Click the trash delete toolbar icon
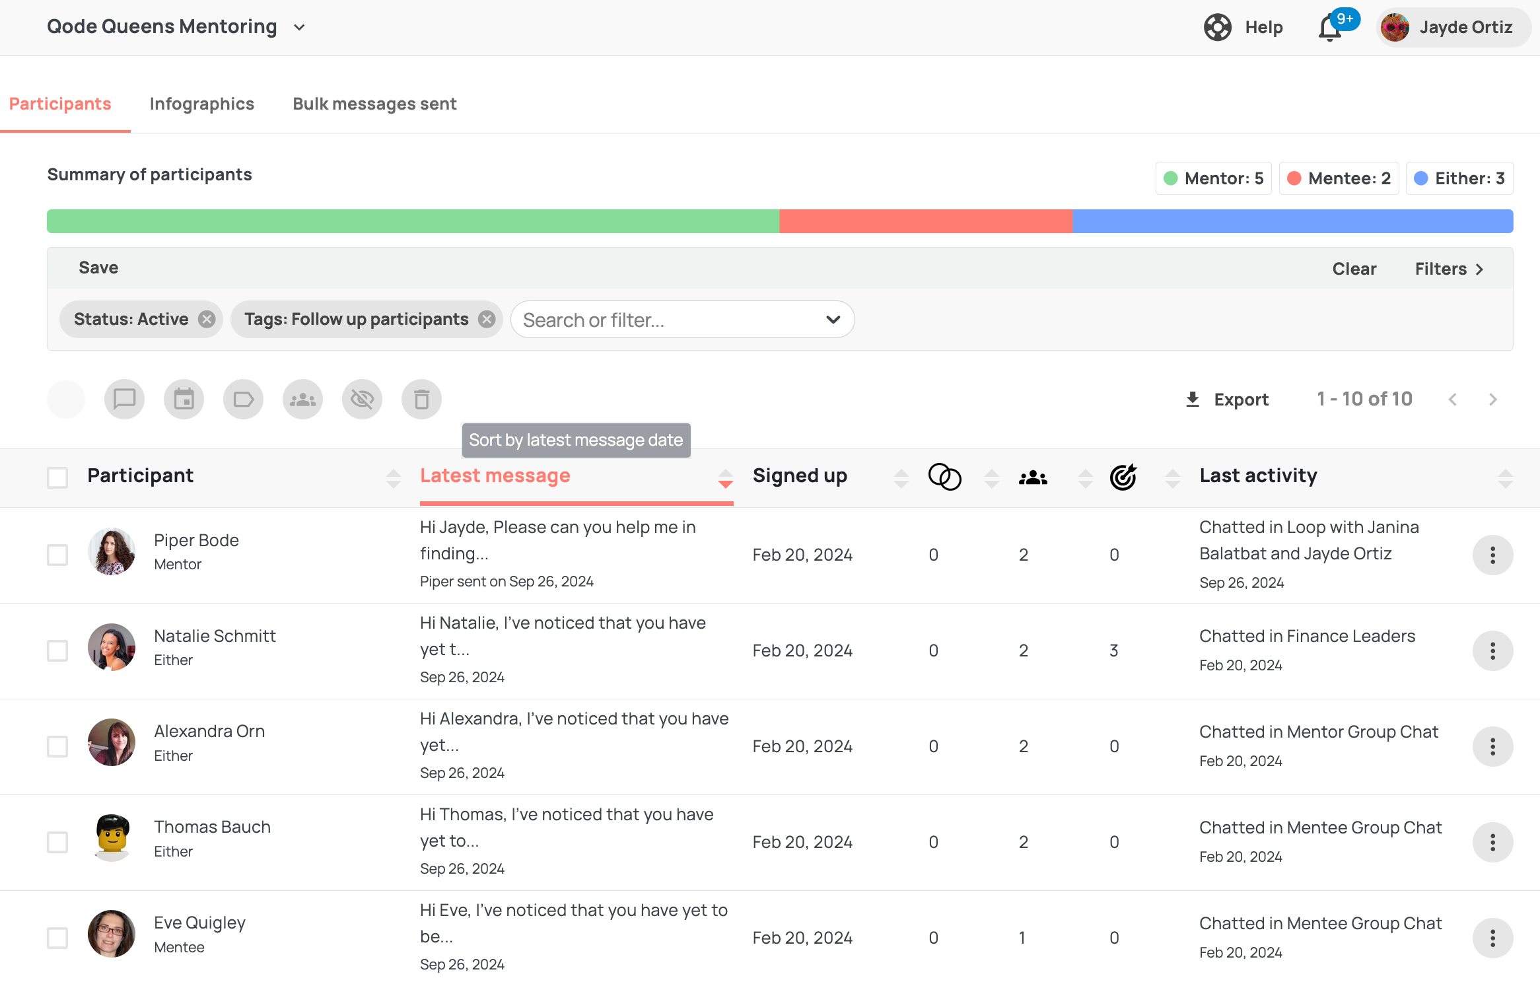The width and height of the screenshot is (1540, 984). coord(421,399)
